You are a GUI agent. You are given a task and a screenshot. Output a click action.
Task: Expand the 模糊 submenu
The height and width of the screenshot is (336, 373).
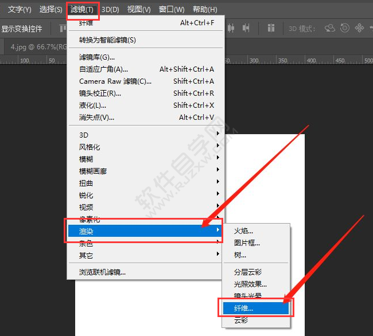click(x=146, y=159)
